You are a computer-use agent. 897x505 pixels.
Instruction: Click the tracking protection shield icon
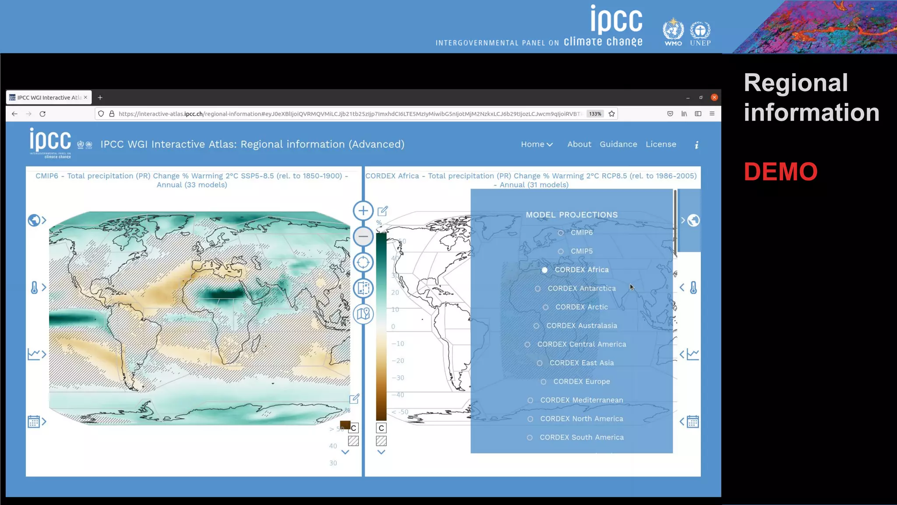click(101, 114)
